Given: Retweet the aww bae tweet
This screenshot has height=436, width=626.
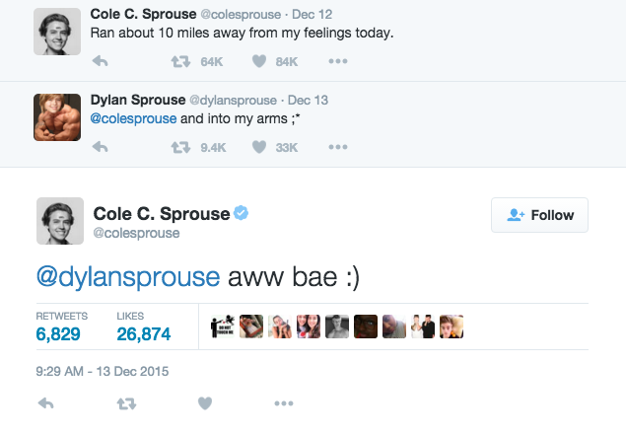Looking at the screenshot, I should [125, 403].
